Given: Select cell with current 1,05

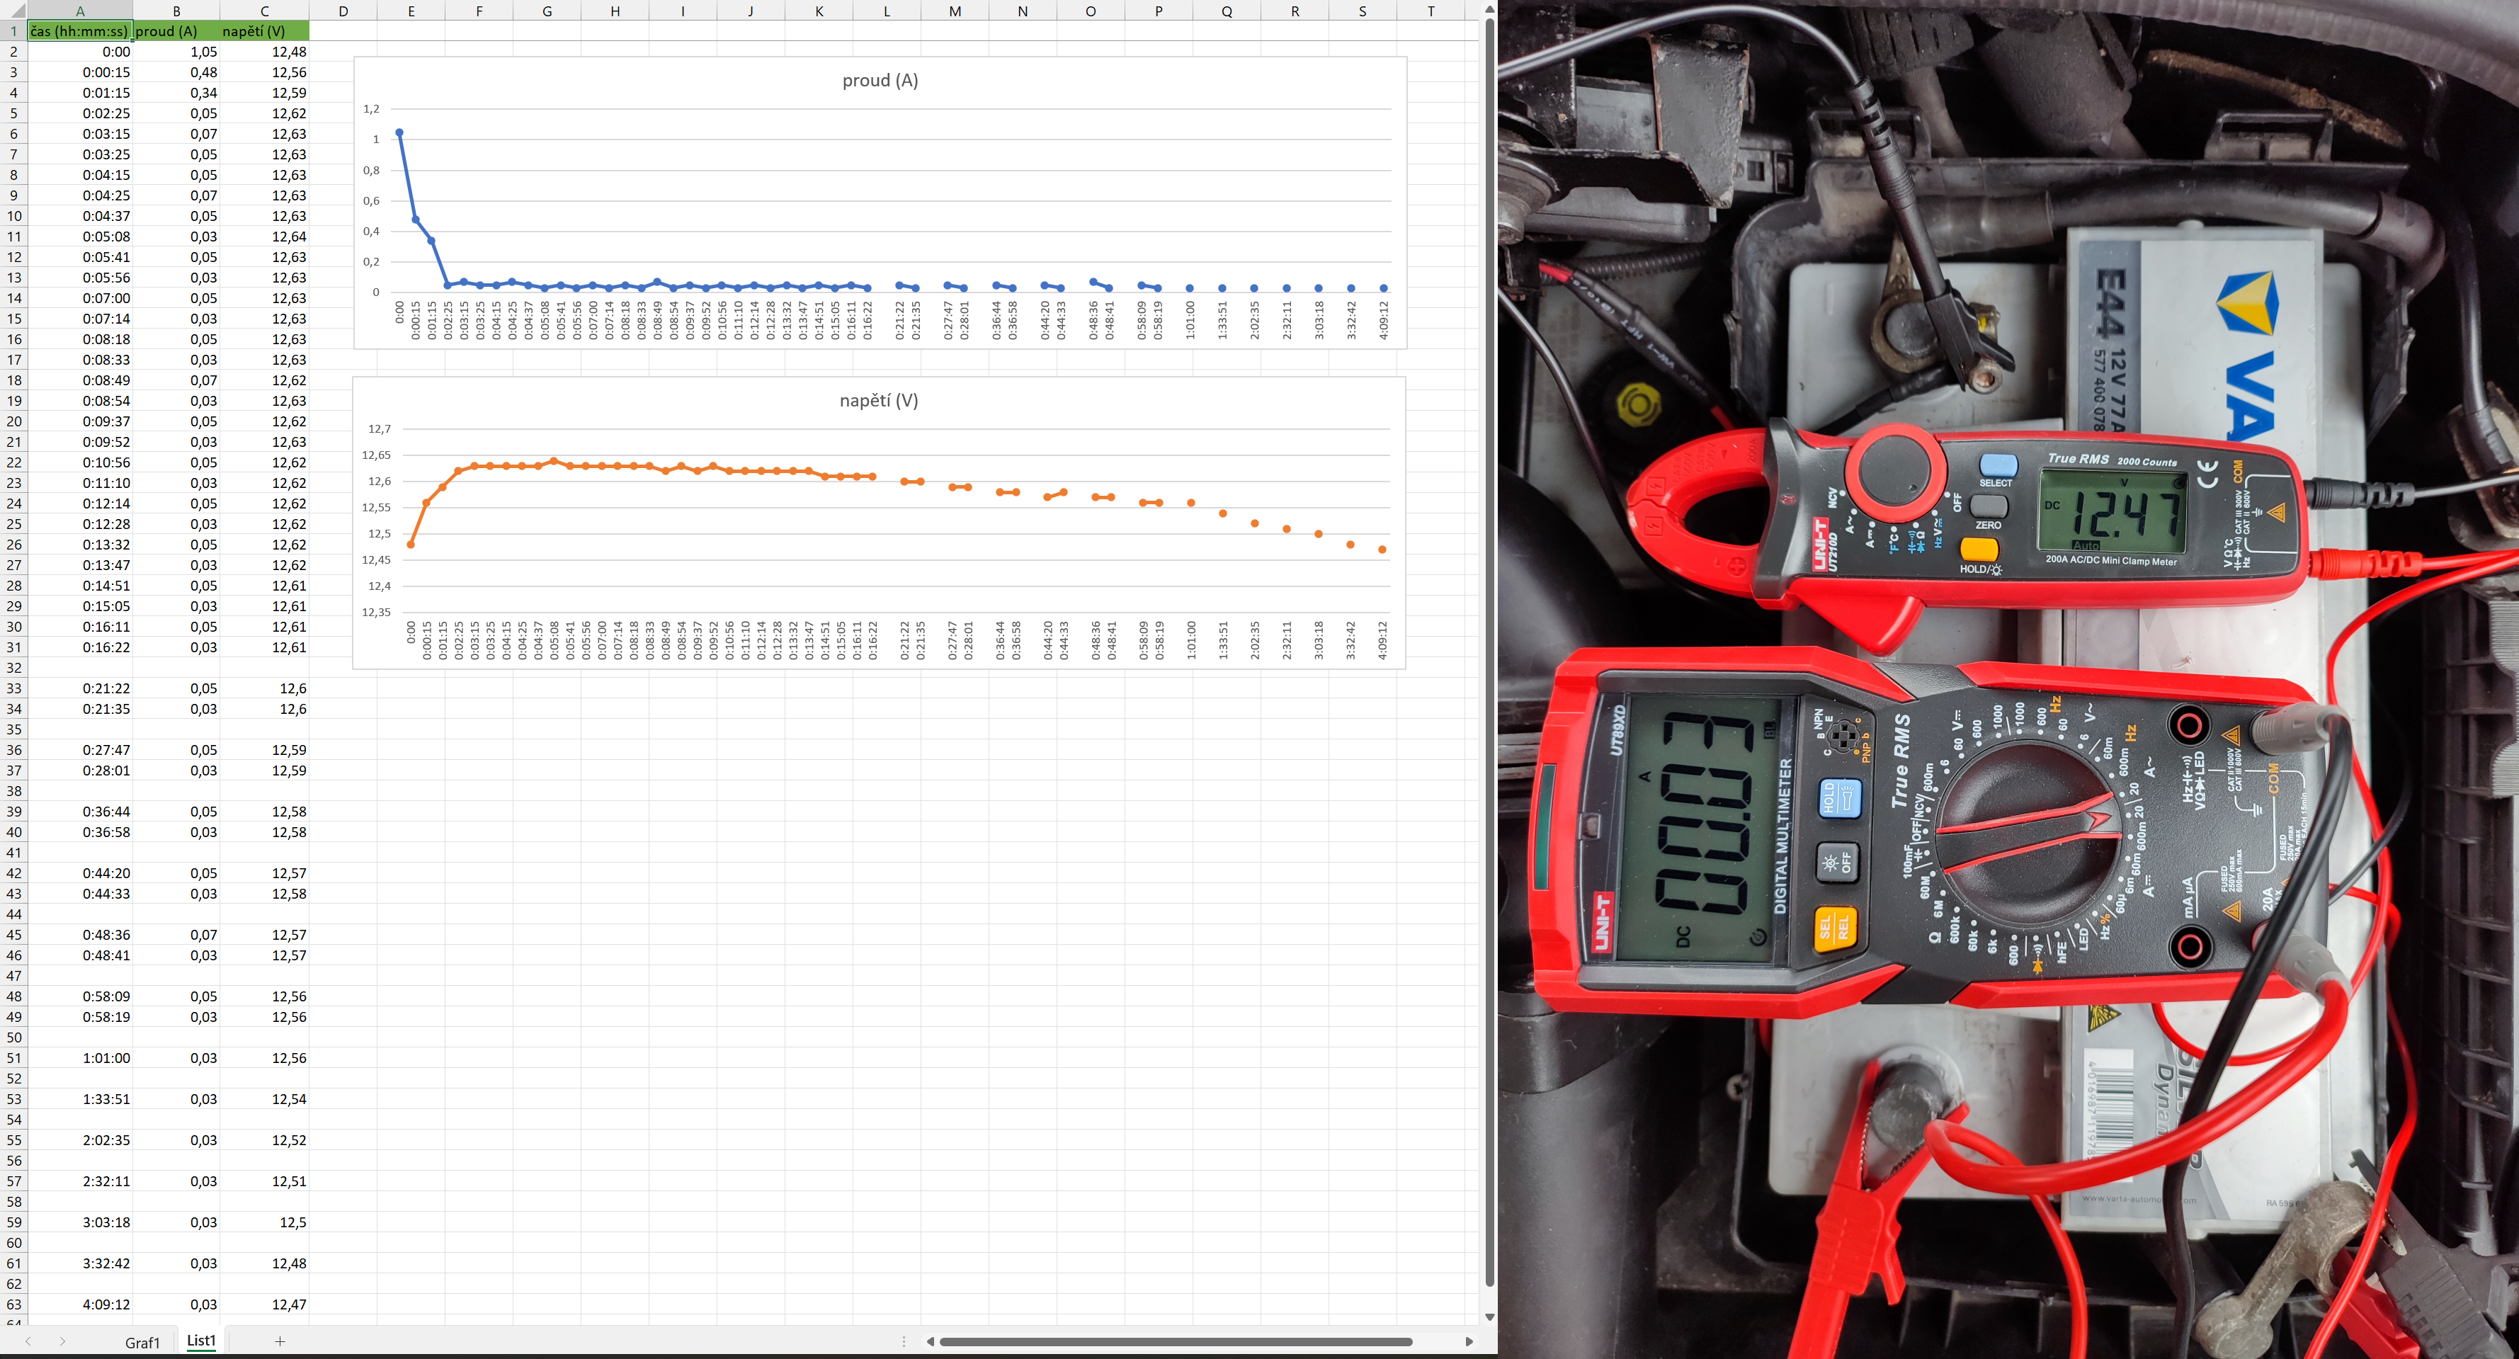Looking at the screenshot, I should click(176, 52).
